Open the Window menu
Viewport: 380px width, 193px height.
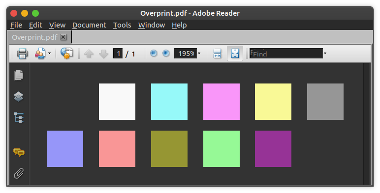152,25
